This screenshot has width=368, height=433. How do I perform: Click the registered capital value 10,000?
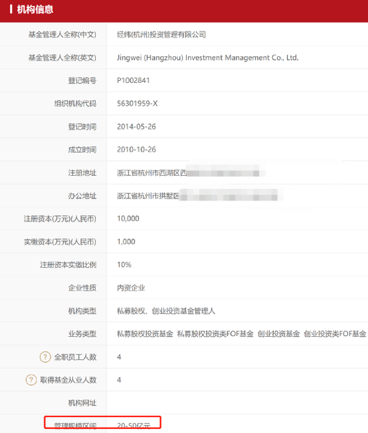[x=128, y=219]
